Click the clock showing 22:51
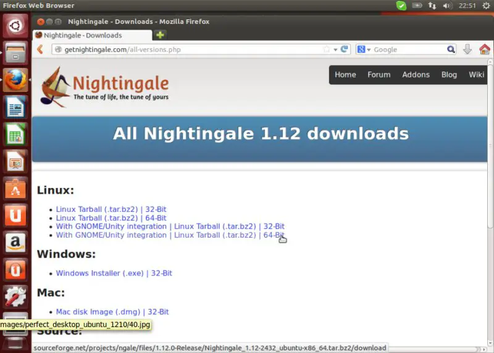 coord(467,6)
